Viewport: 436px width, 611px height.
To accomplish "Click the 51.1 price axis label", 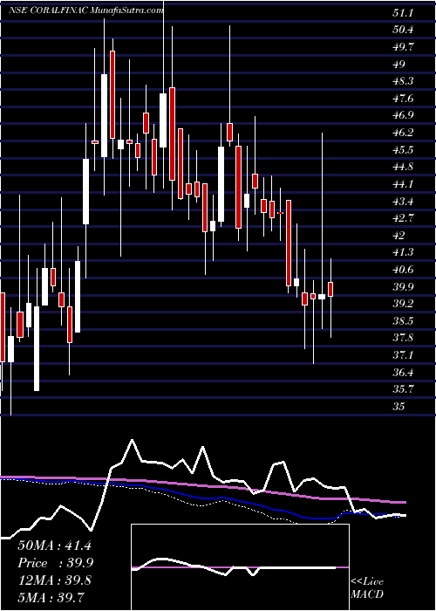I will coord(403,13).
